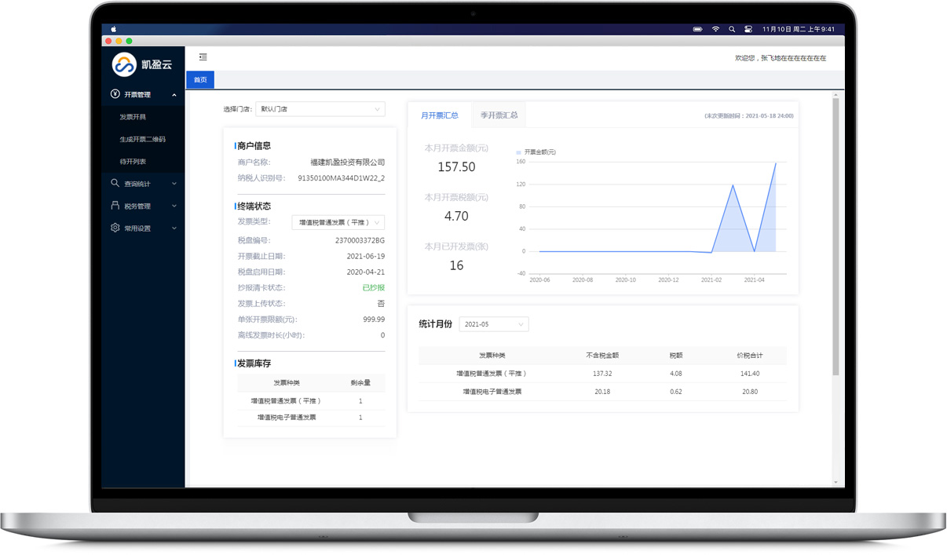Switch to the 季开票汇总 tab
This screenshot has height=555, width=947.
point(499,115)
